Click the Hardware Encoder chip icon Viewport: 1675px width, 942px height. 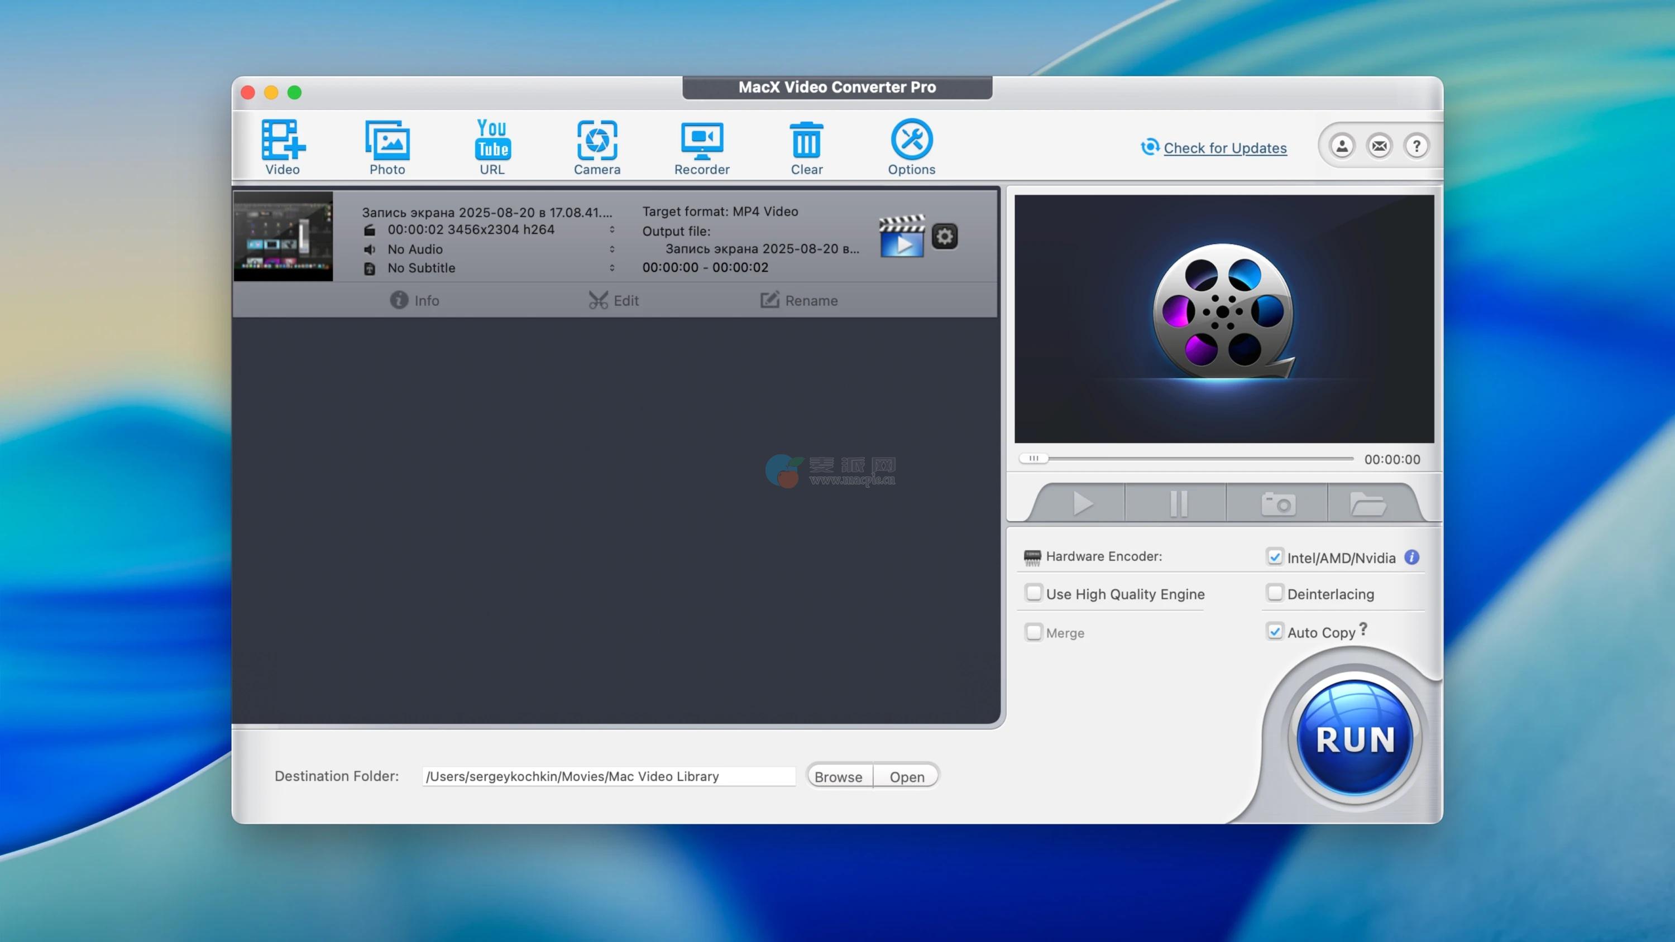[x=1032, y=557]
